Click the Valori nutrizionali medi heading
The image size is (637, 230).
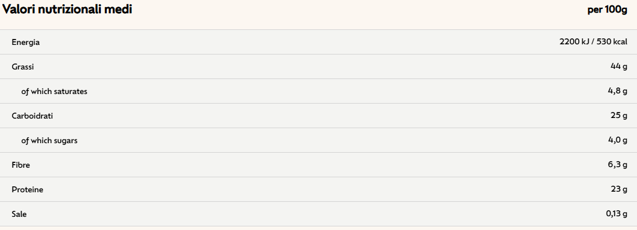(x=67, y=10)
